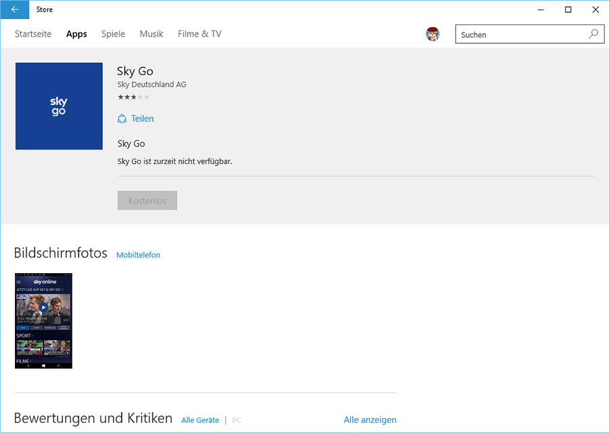Open Alle anzeigen for reviews
610x433 pixels.
tap(370, 419)
